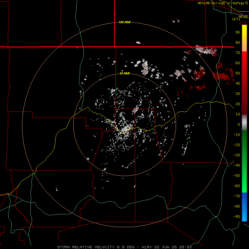Click the "-30" velocity scale label
The width and height of the screenshot is (249, 249).
(x=237, y=155)
